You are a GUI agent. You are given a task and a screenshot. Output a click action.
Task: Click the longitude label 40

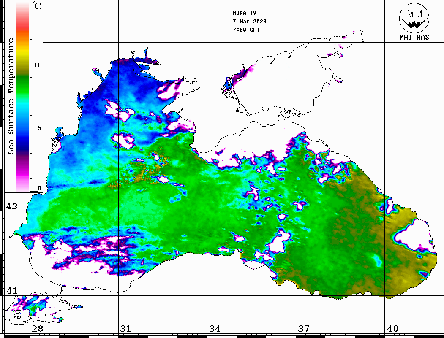point(392,329)
